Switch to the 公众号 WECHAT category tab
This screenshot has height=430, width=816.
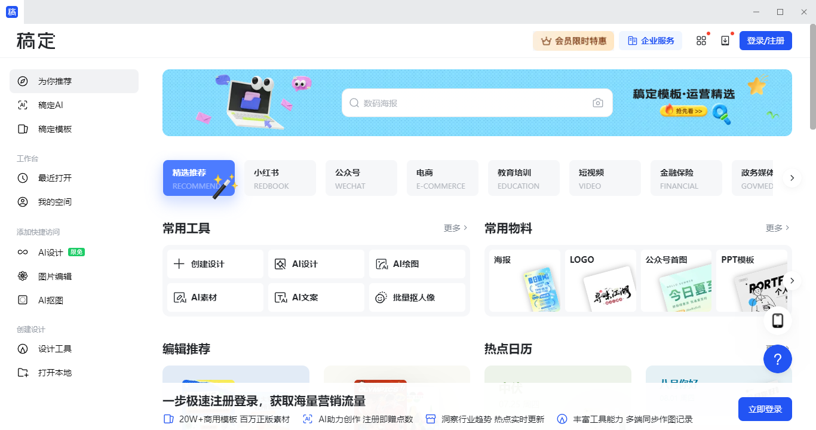(x=361, y=177)
